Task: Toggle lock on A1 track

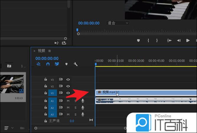Action: (x=45, y=100)
